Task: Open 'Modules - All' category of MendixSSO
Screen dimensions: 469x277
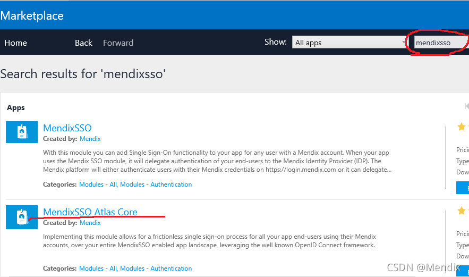Action: tap(98, 184)
